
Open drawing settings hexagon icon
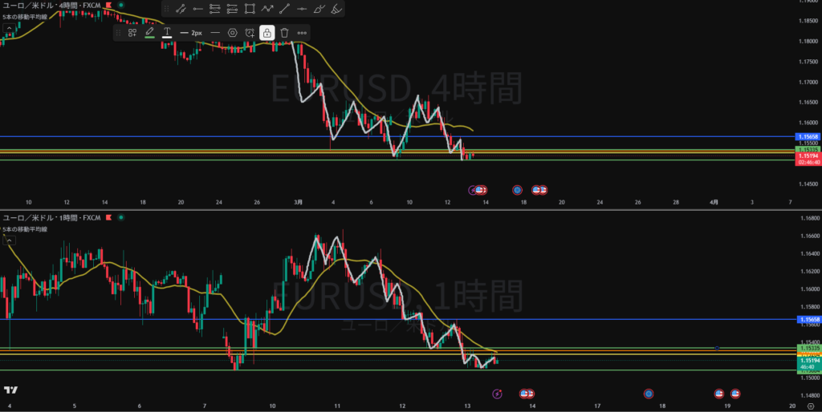click(232, 33)
